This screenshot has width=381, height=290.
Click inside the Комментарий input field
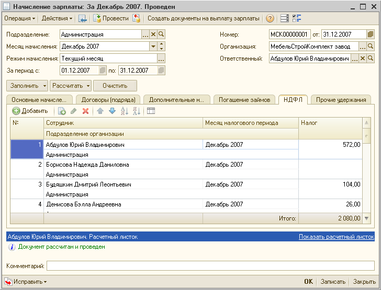[x=210, y=266]
